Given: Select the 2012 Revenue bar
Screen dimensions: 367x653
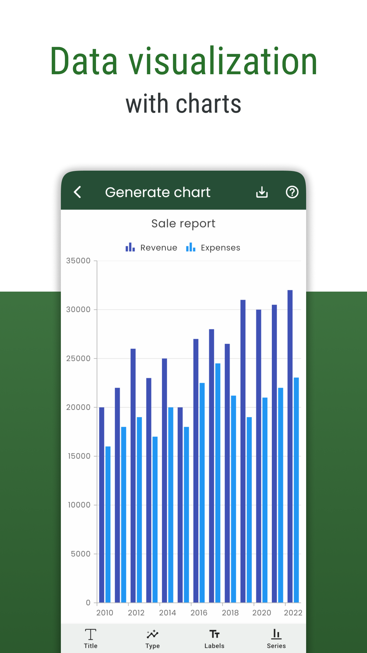Looking at the screenshot, I should point(133,476).
